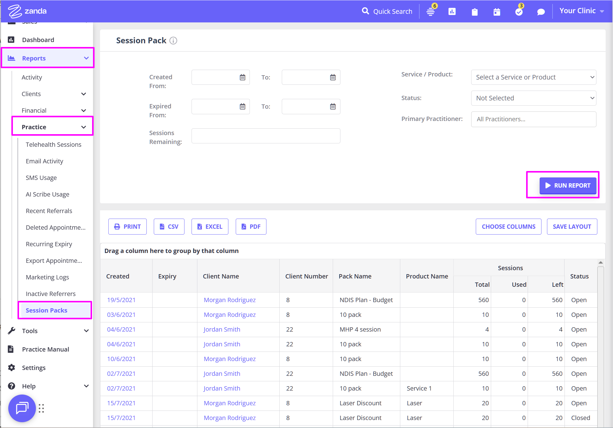The width and height of the screenshot is (613, 428).
Task: Click the Run Report button
Action: pyautogui.click(x=568, y=185)
